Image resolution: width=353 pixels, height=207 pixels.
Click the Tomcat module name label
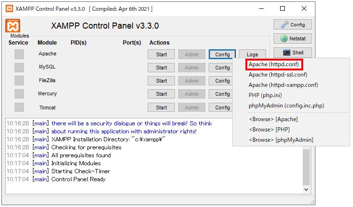47,107
